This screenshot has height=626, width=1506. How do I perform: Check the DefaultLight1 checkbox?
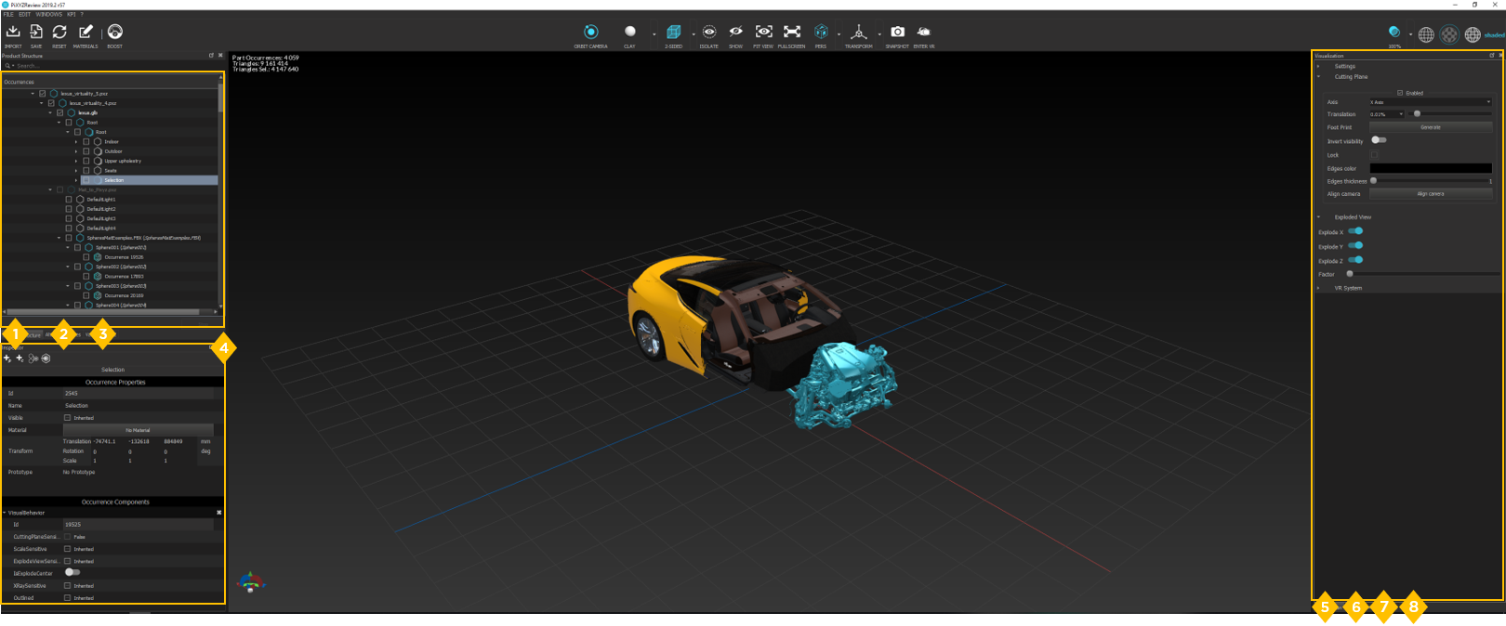[69, 200]
